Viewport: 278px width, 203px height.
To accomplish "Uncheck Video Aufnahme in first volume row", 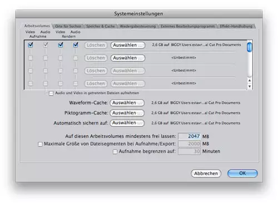I will [31, 45].
